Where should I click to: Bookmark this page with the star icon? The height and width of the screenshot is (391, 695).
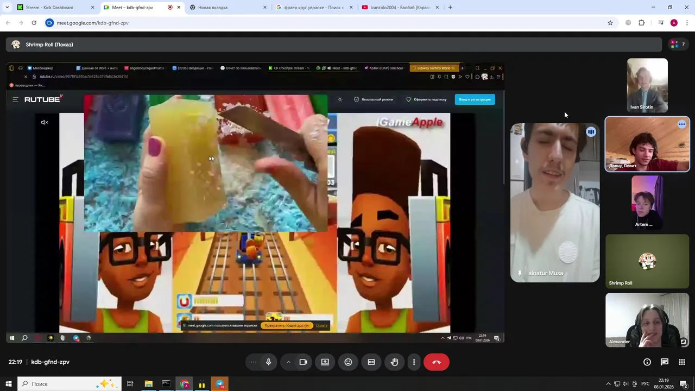[x=610, y=23]
